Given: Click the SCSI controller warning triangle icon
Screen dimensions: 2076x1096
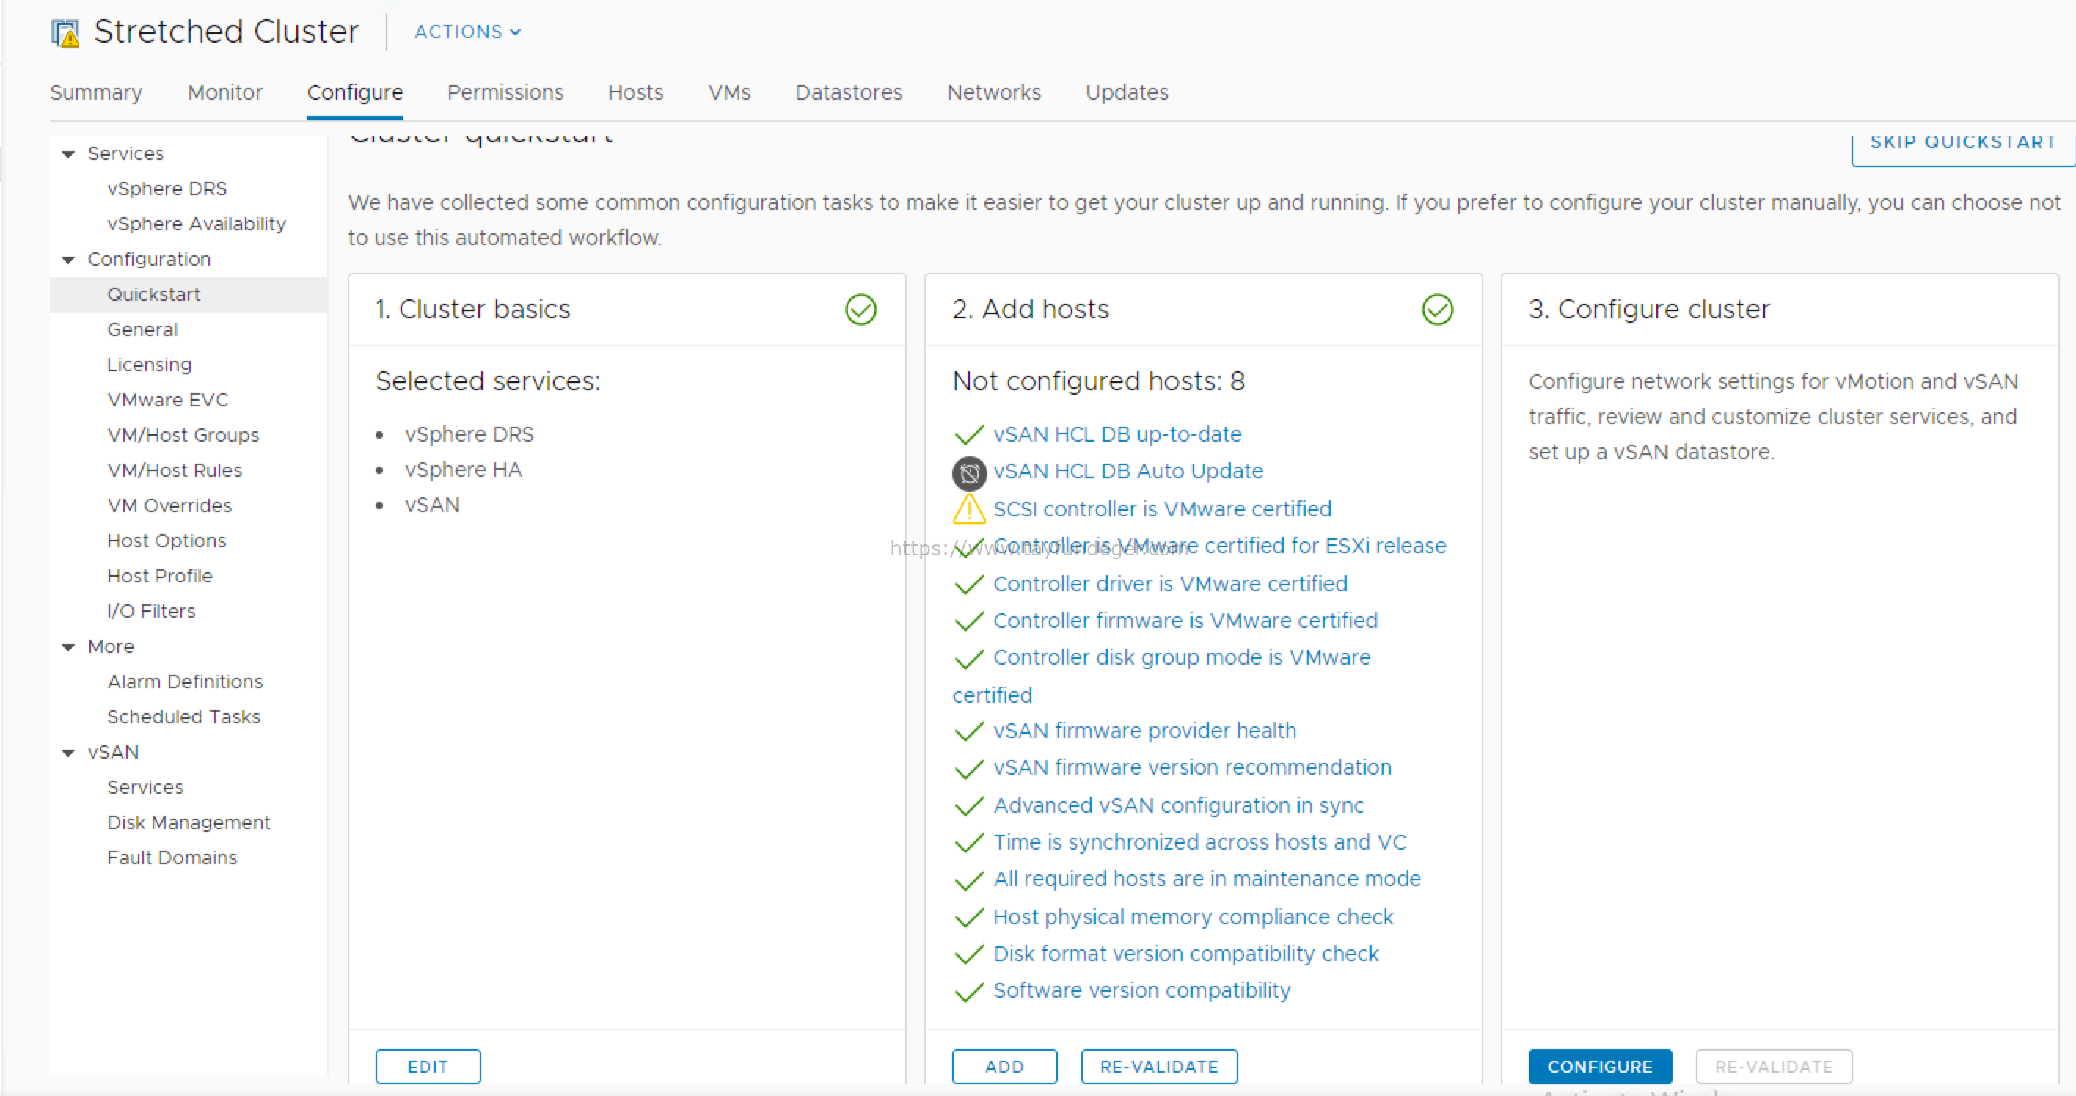Looking at the screenshot, I should coord(969,509).
